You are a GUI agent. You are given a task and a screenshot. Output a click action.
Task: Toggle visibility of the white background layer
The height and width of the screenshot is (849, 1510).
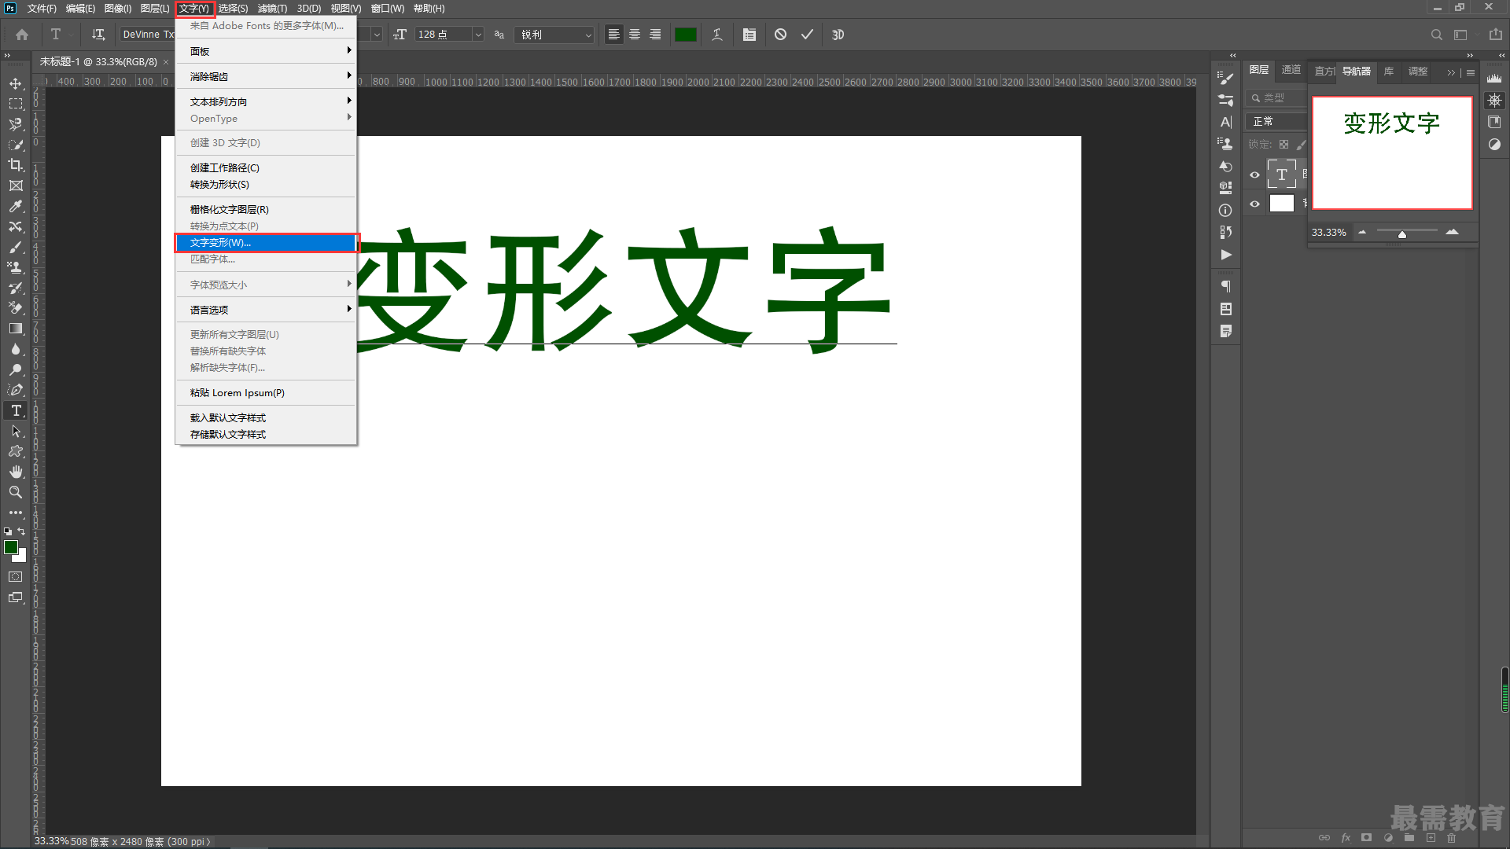tap(1255, 204)
